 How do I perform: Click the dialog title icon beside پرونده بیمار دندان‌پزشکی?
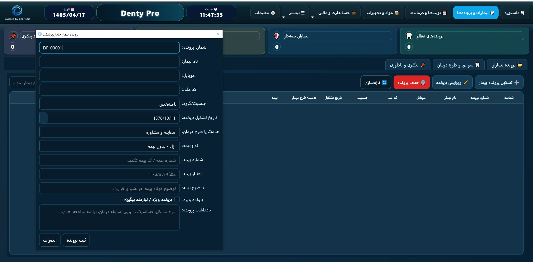40,34
